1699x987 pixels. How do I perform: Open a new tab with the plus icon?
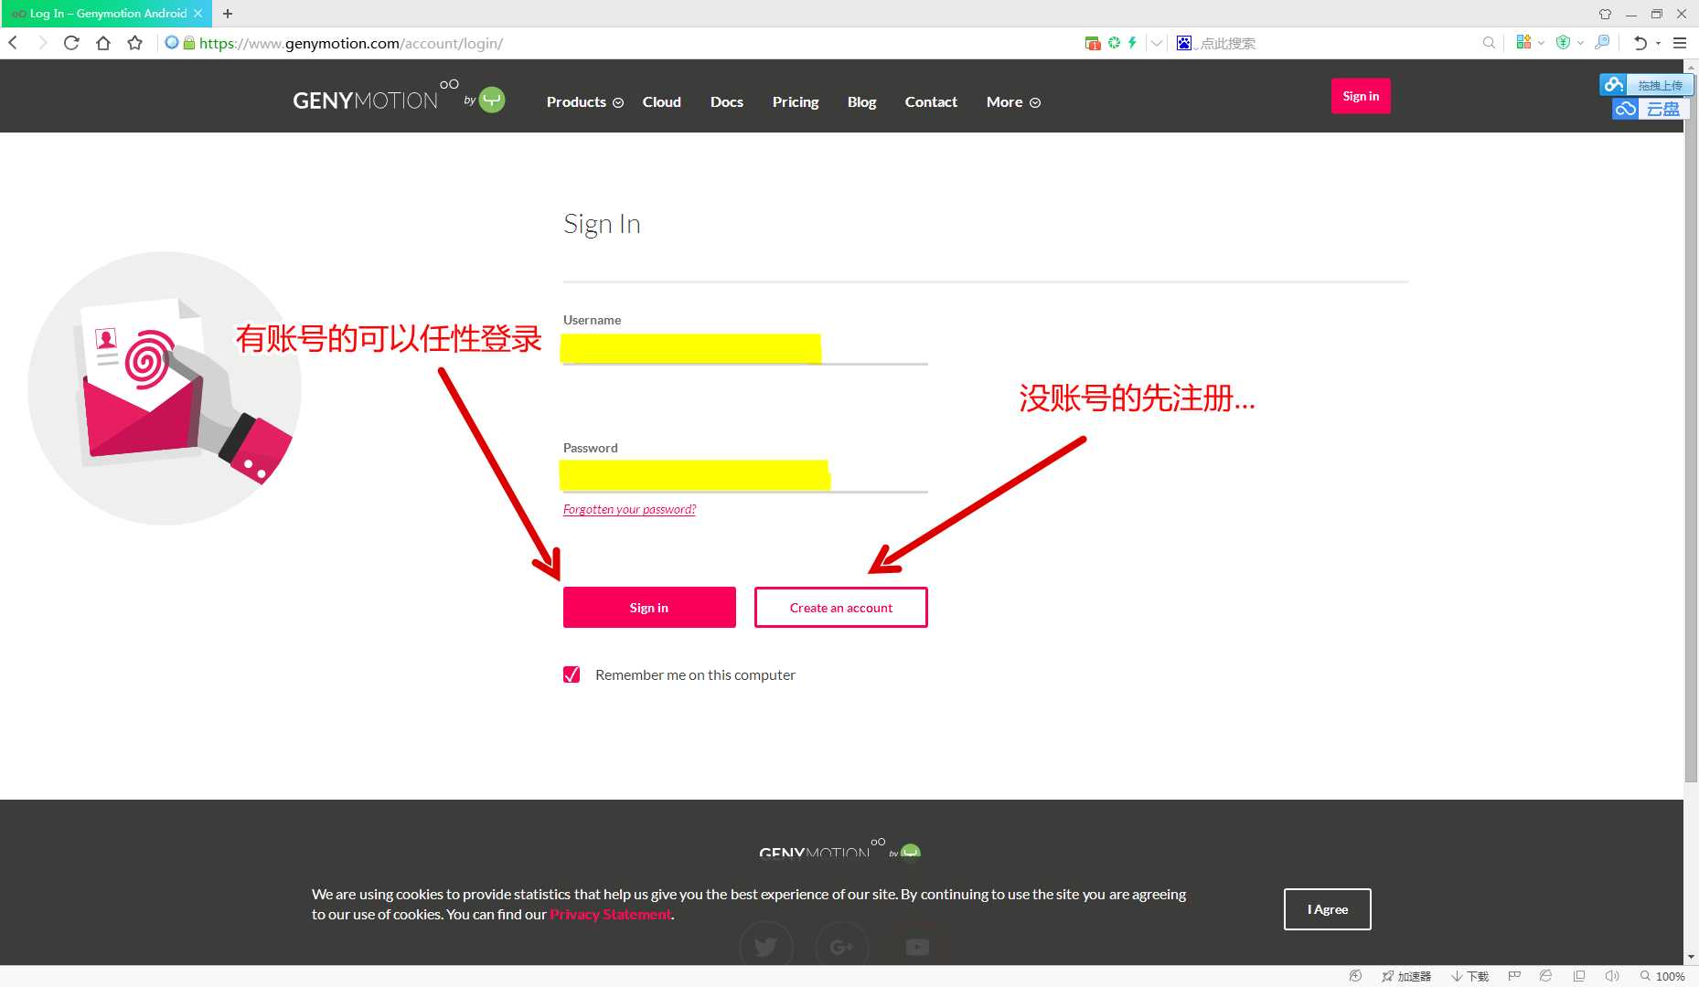pyautogui.click(x=228, y=14)
